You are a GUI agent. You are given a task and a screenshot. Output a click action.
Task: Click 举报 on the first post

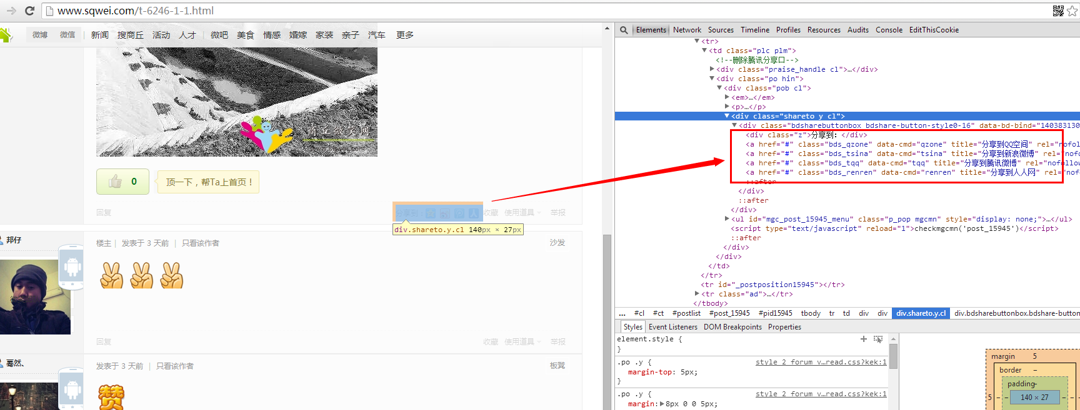click(x=557, y=213)
